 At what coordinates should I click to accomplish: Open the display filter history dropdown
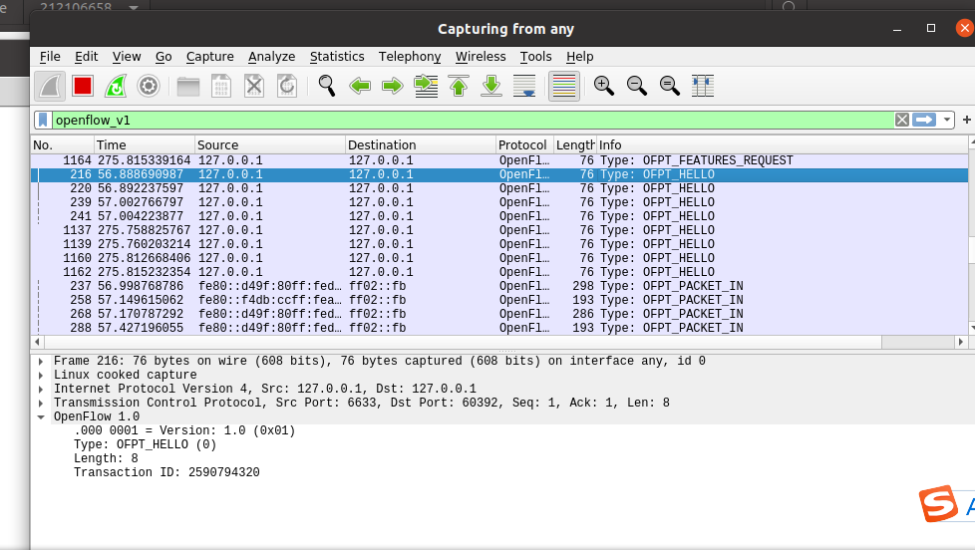coord(947,120)
